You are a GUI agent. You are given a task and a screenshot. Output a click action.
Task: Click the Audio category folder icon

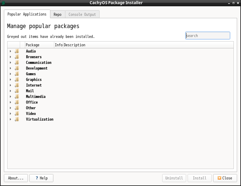tap(17, 51)
